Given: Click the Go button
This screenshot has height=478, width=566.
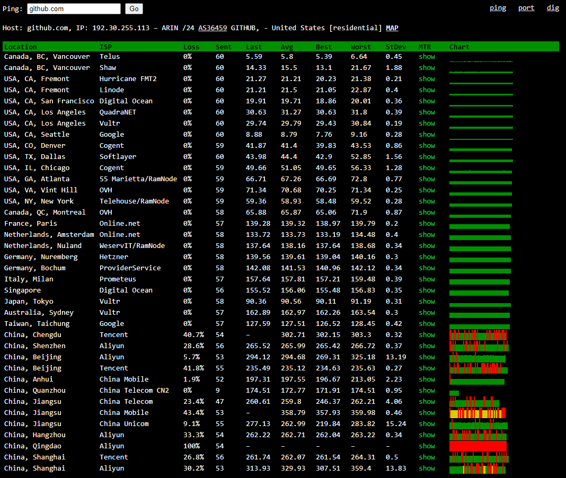Looking at the screenshot, I should pos(134,8).
